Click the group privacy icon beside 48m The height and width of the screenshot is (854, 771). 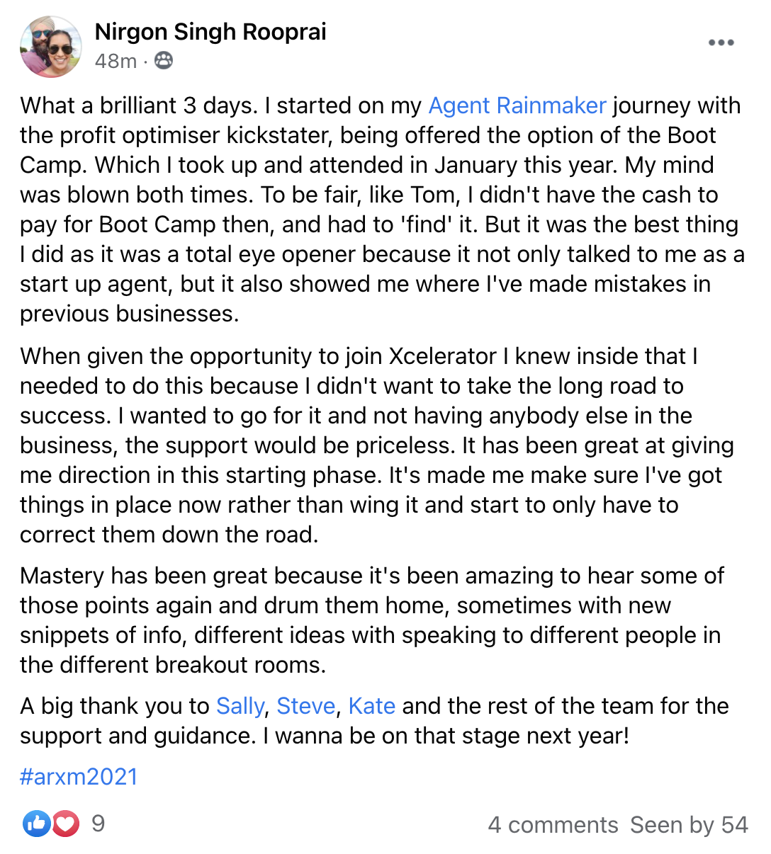point(164,61)
